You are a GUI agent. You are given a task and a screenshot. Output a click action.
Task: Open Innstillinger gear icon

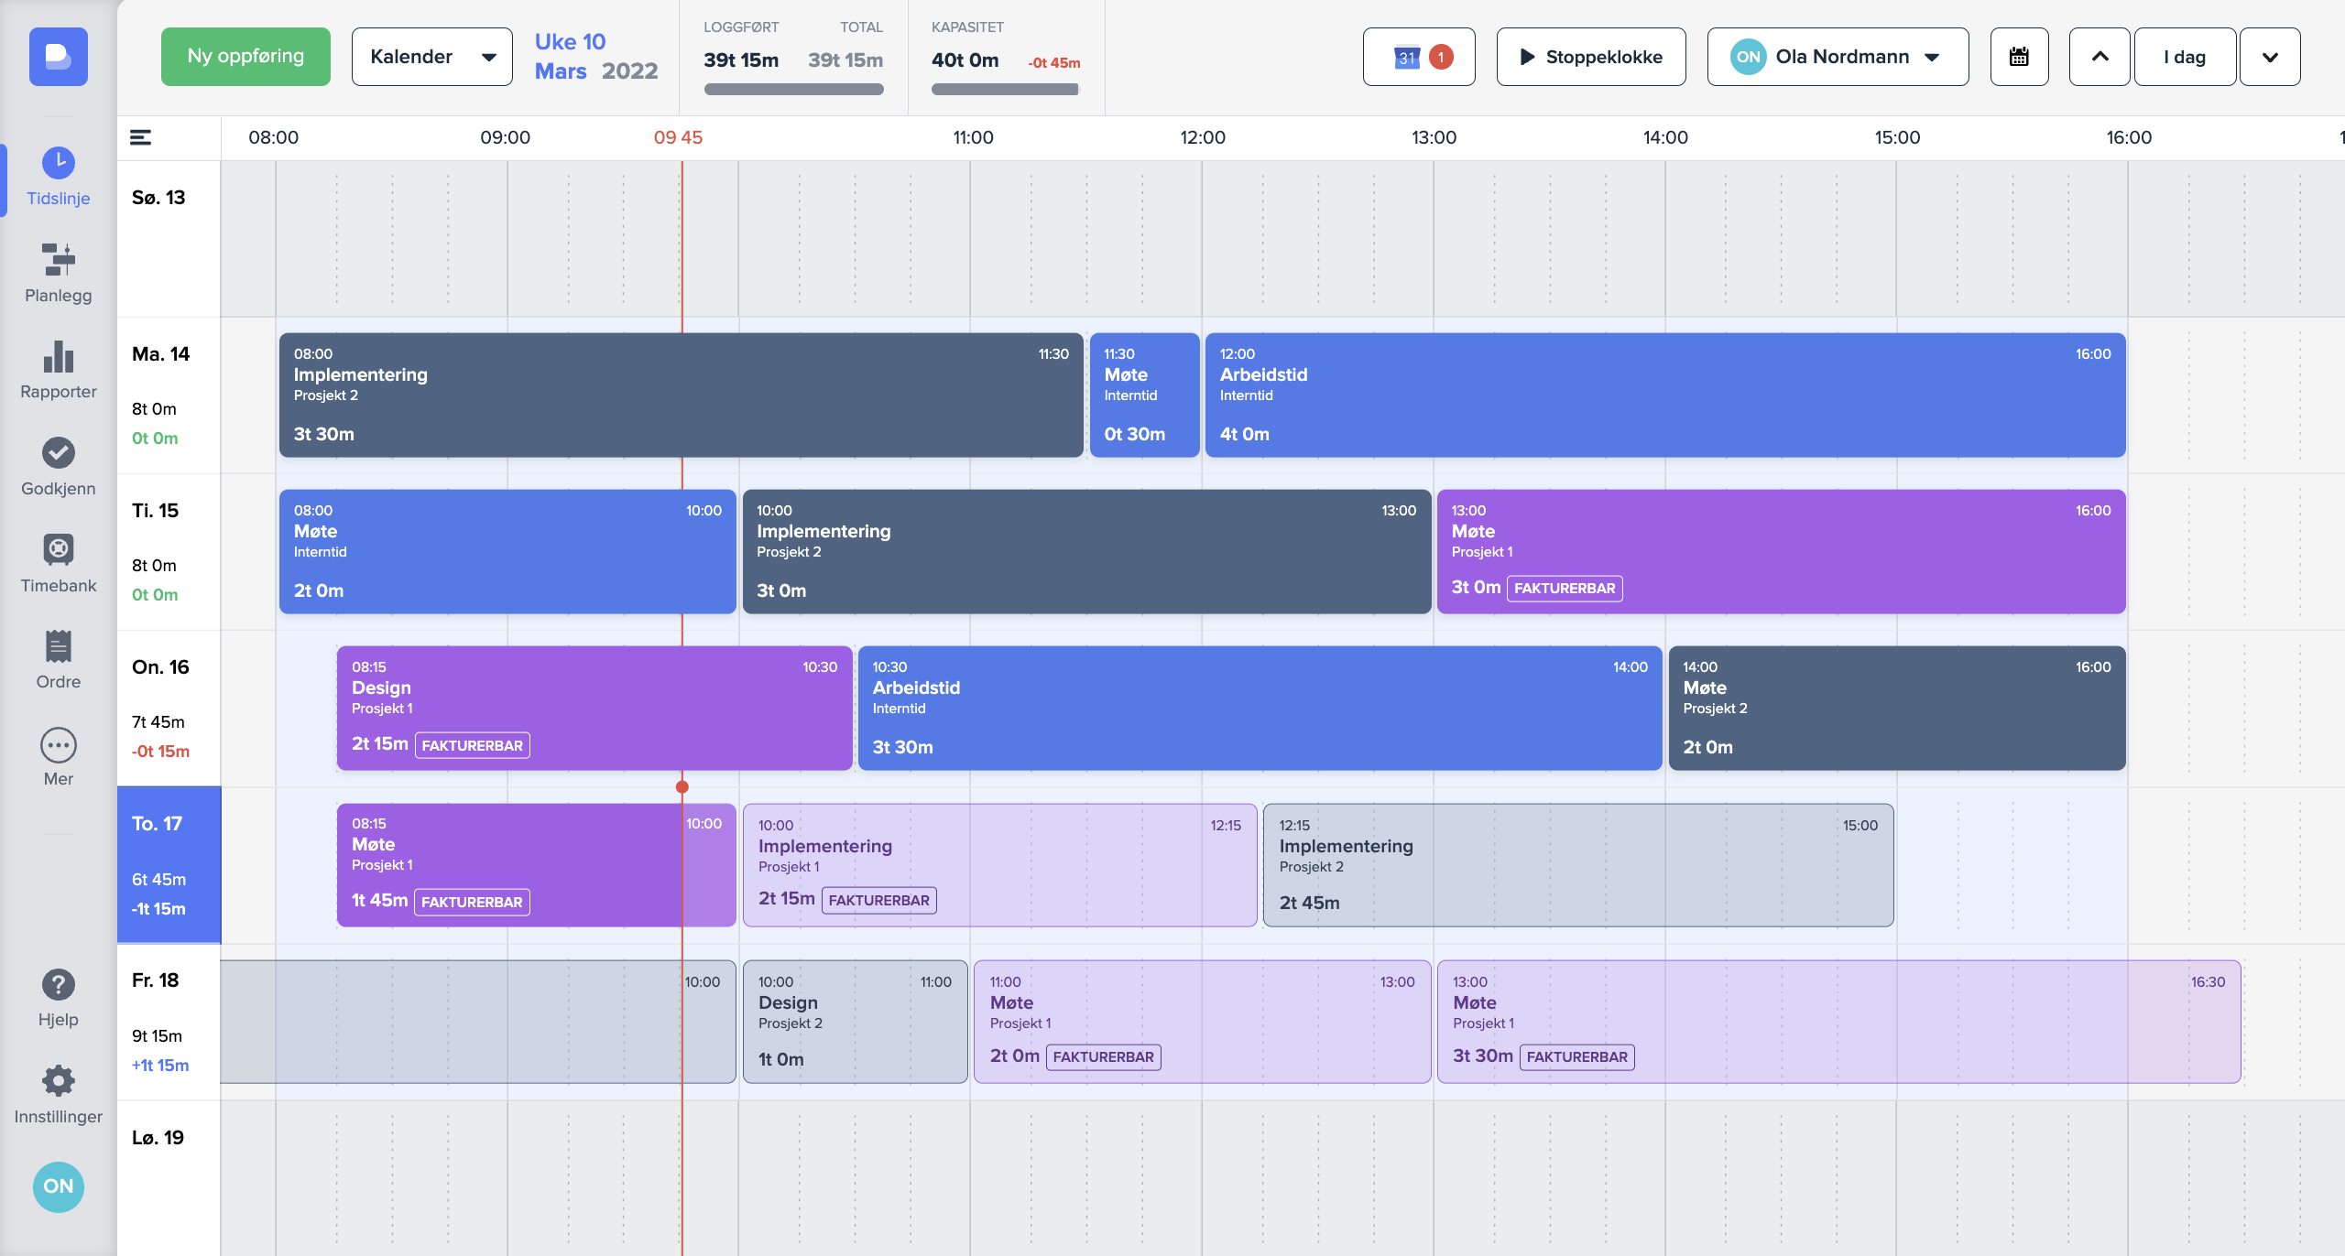[x=58, y=1081]
